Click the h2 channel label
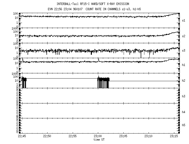 184,81
